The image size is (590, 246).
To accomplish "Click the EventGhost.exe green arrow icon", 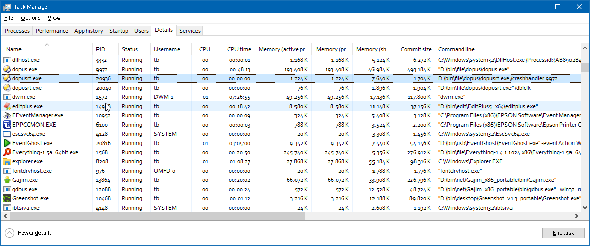I will pyautogui.click(x=7, y=143).
